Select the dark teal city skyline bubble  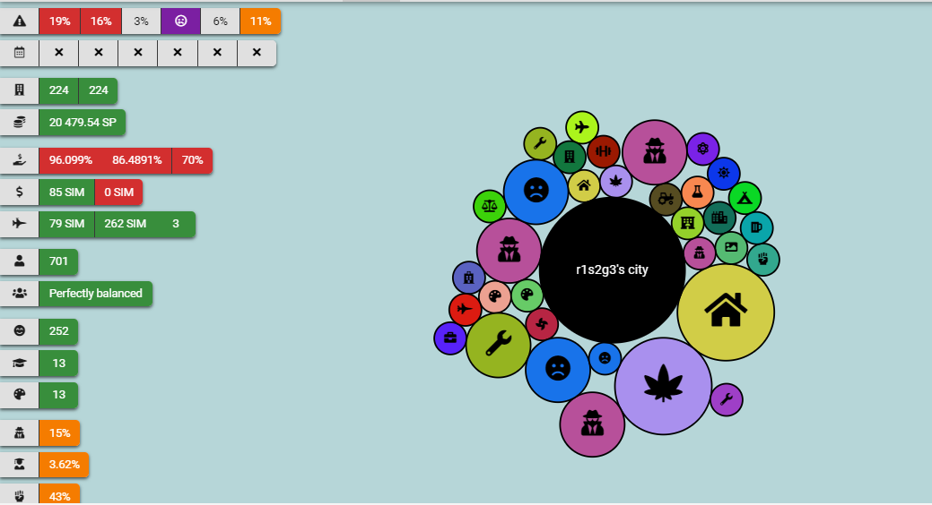coord(719,218)
